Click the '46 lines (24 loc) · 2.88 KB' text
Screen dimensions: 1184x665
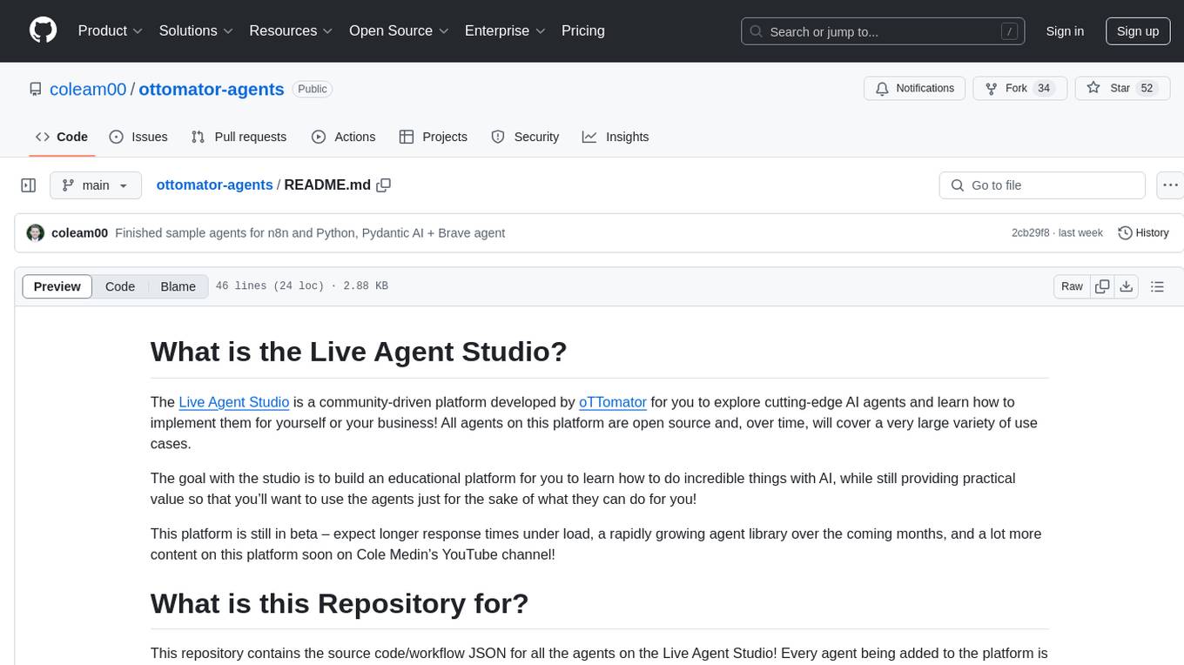coord(301,286)
